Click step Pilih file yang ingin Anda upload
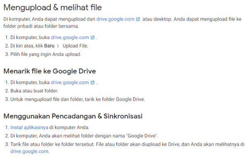Viewport: 248px width, 158px height. click(46, 54)
